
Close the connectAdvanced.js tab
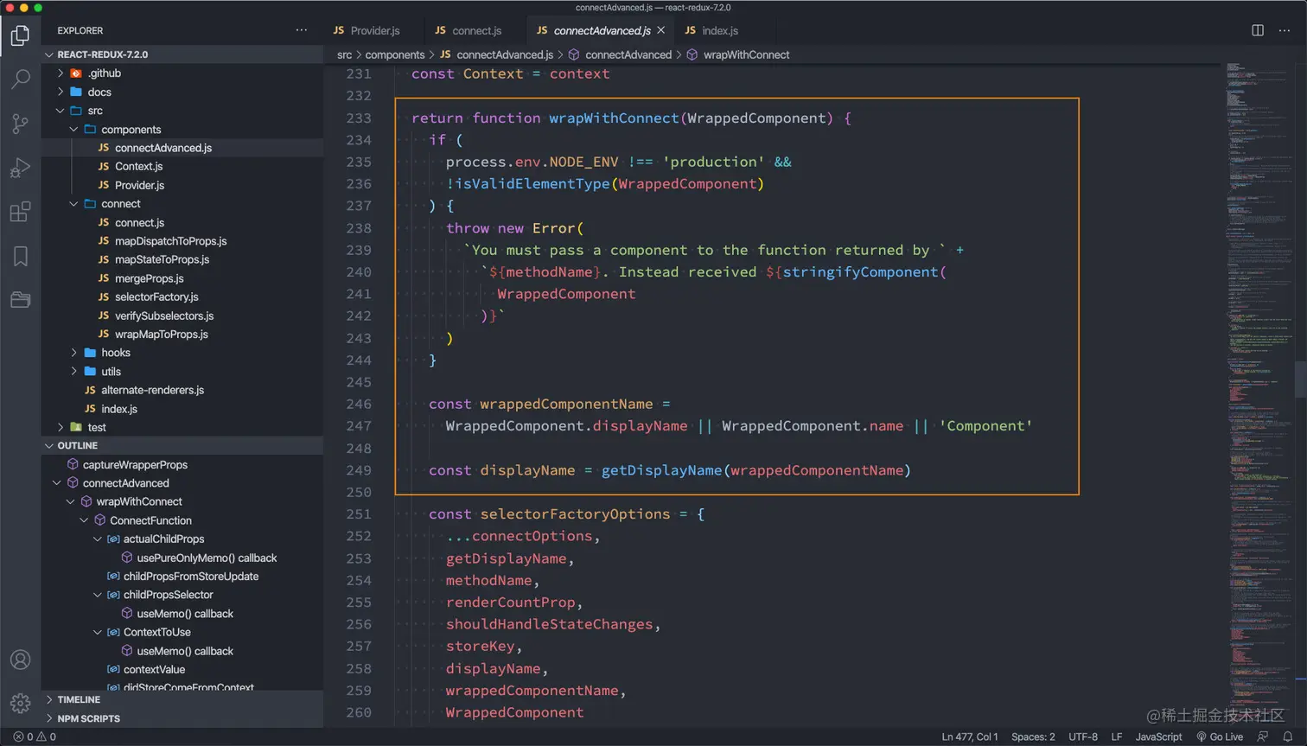tap(661, 30)
